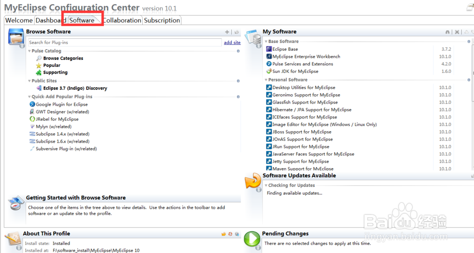
Task: Open Browse Categories magnifier icon
Action: (x=39, y=58)
